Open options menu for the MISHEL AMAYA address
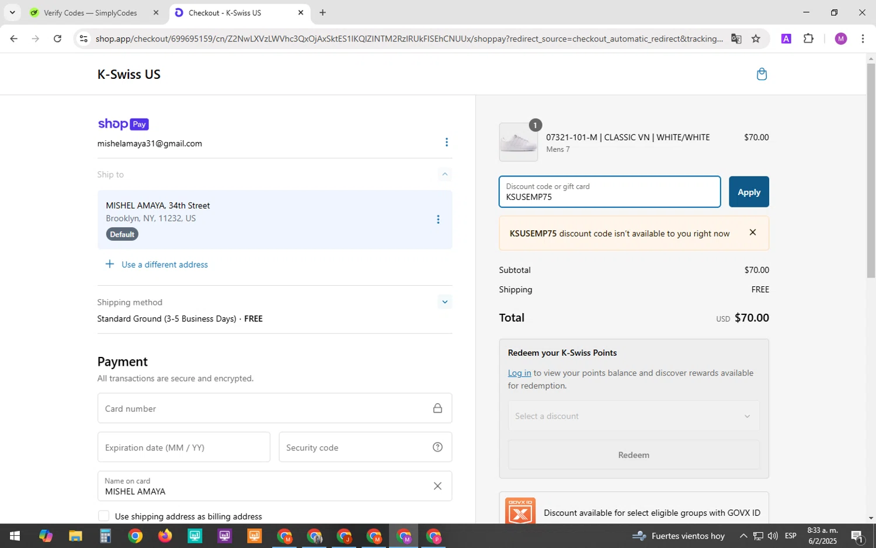Image resolution: width=876 pixels, height=548 pixels. tap(438, 220)
